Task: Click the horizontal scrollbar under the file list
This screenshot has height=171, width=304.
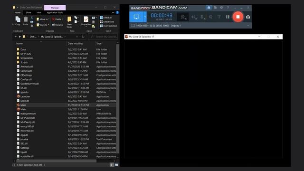Action: 57,161
